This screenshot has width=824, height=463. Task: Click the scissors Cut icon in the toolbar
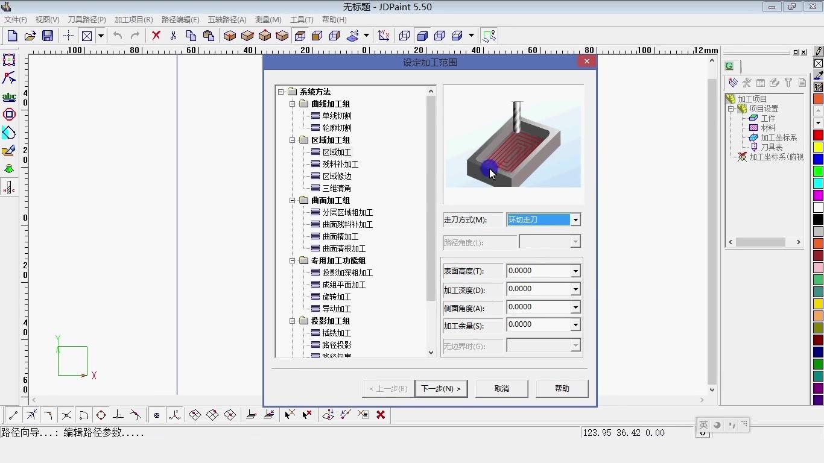coord(172,36)
